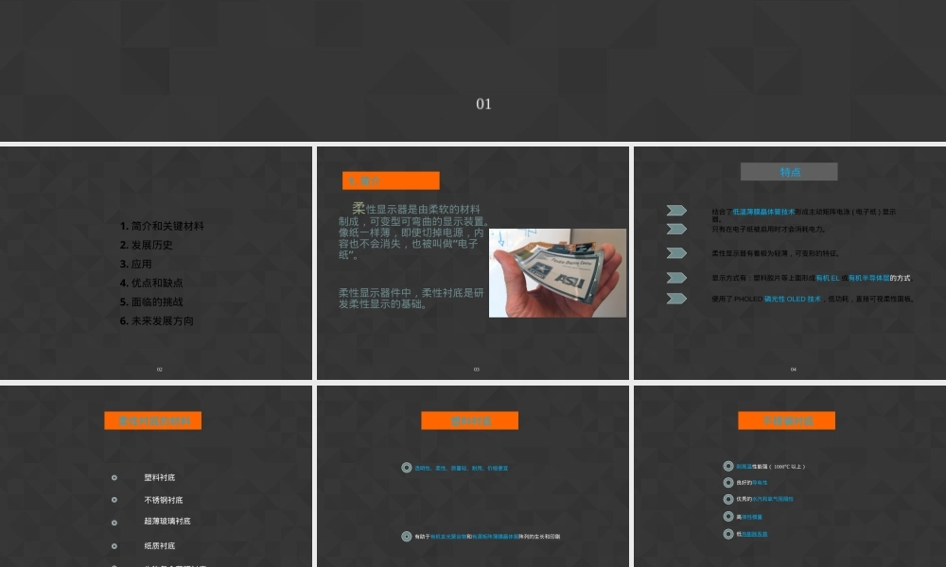Viewport: 946px width, 567px height.
Task: Open slide 01 title thumbnail
Action: coord(473,71)
